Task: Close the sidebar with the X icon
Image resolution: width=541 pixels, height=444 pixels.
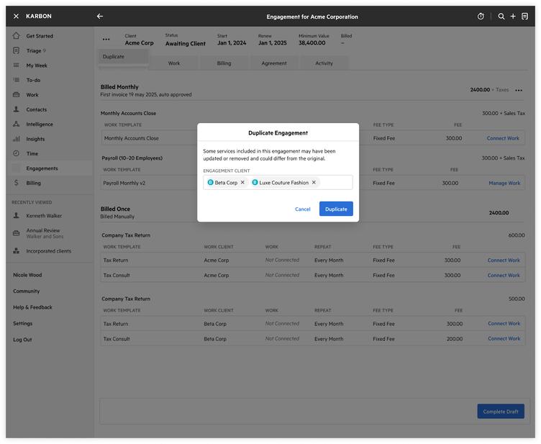Action: (16, 17)
